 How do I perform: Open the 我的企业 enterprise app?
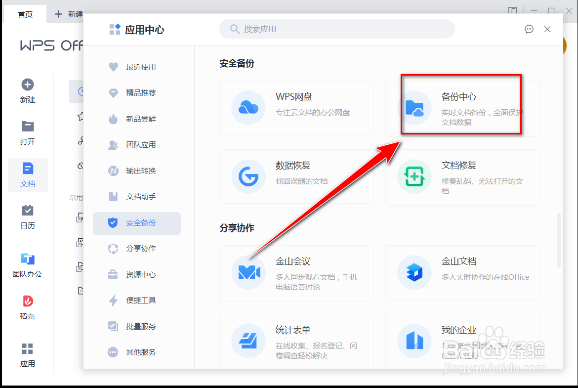click(462, 341)
